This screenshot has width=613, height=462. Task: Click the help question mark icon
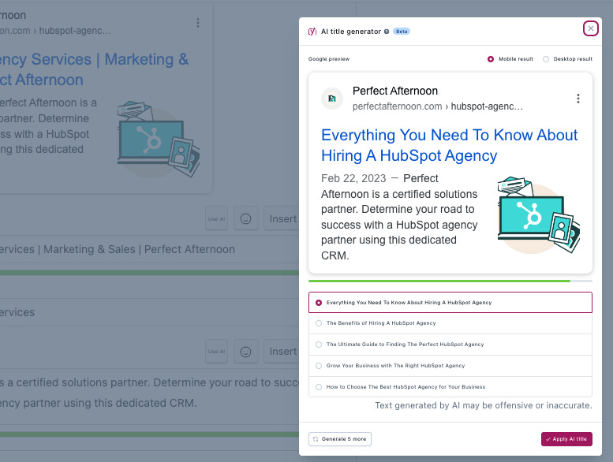pos(387,32)
